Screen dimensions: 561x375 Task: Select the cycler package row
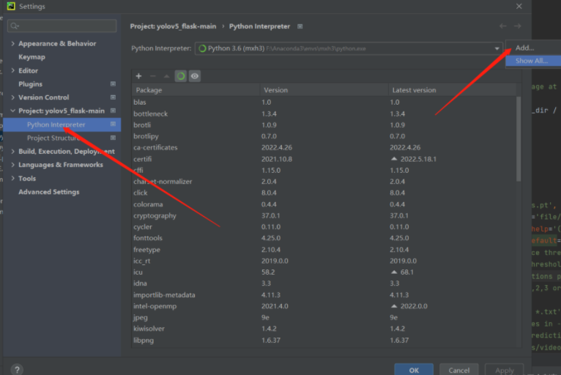click(324, 227)
